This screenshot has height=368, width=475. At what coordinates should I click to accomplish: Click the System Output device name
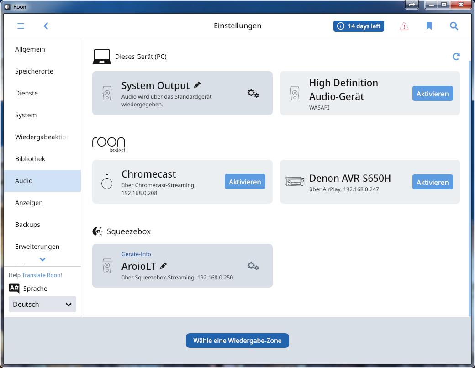point(155,86)
